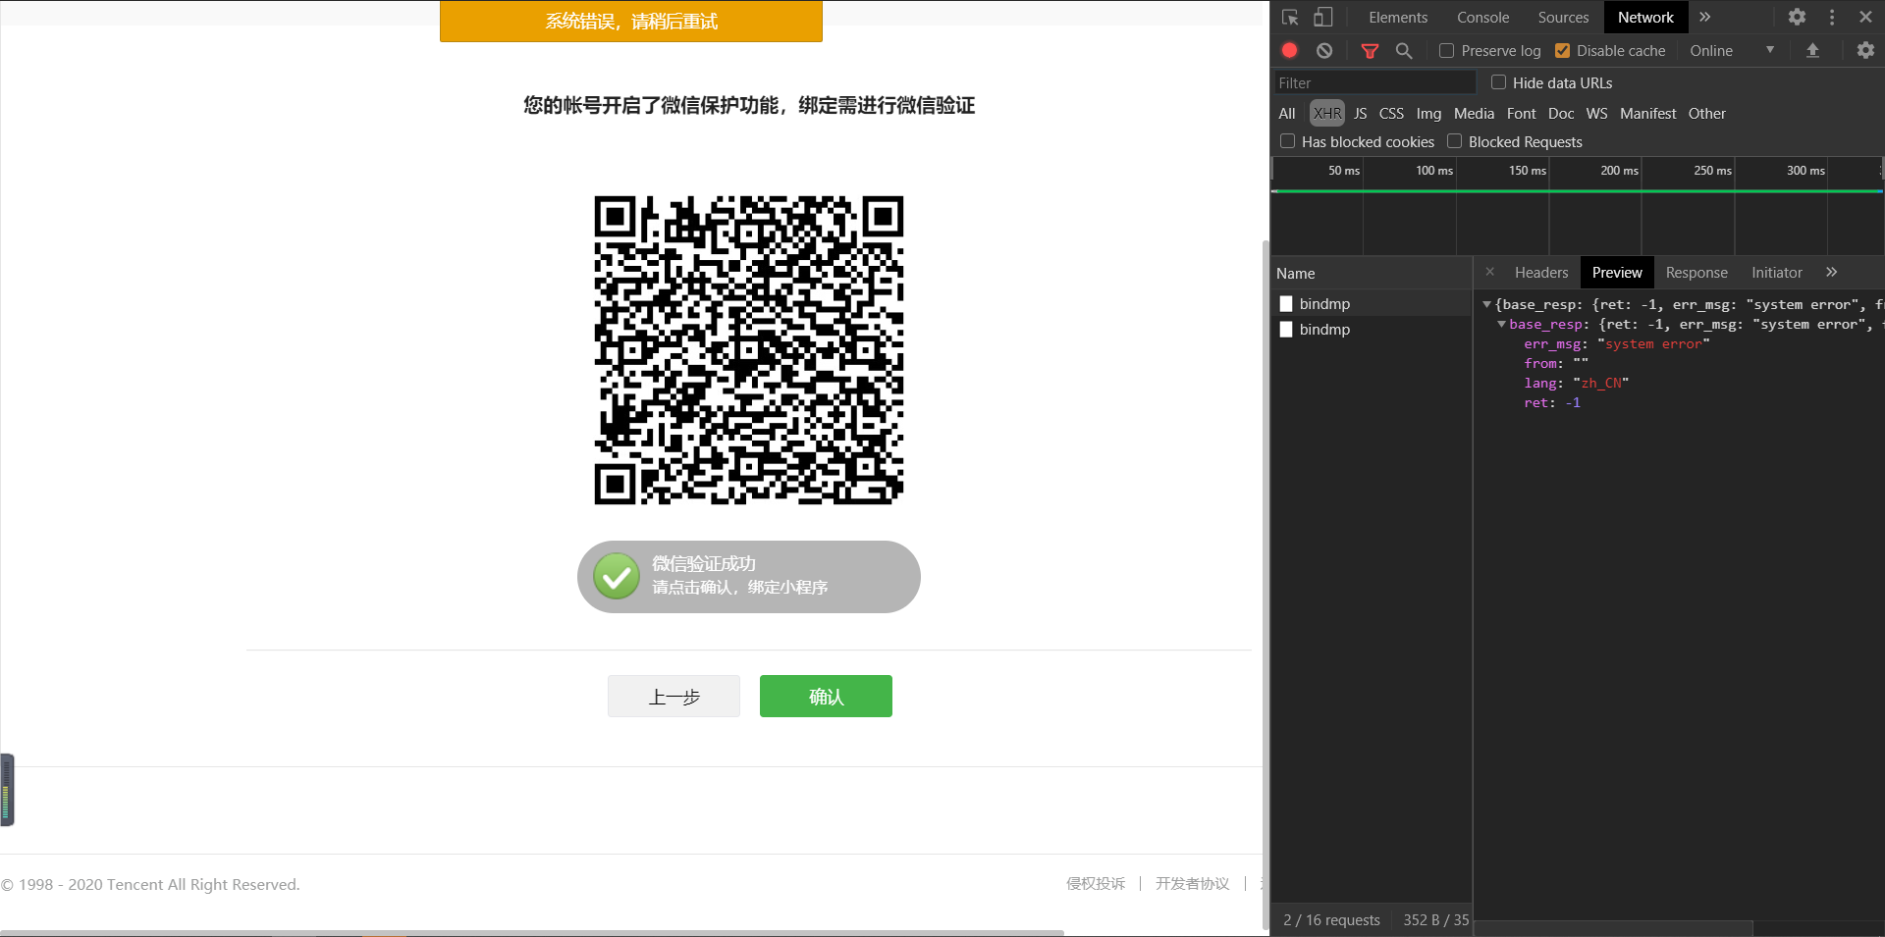Filter requests by Manifest
1885x937 pixels.
[1647, 113]
